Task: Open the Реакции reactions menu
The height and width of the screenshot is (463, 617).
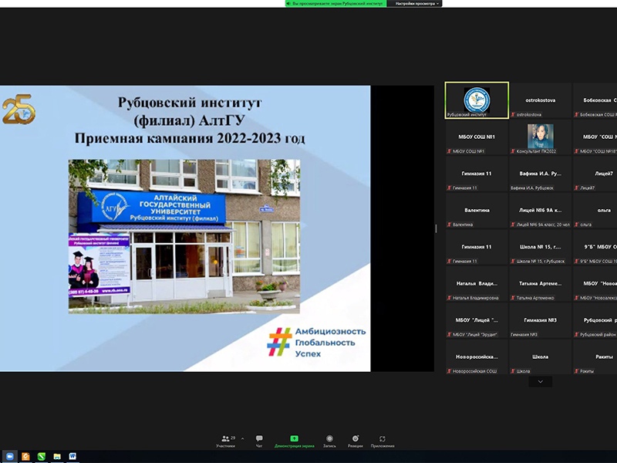Action: pyautogui.click(x=356, y=441)
